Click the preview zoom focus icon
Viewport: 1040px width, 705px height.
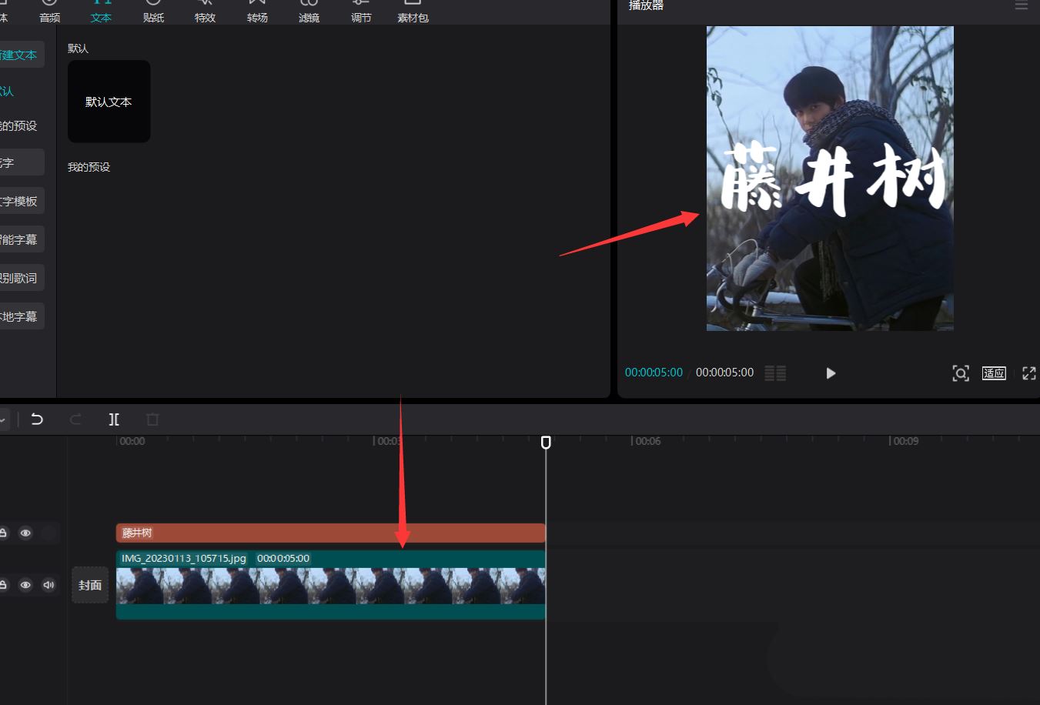click(x=961, y=373)
